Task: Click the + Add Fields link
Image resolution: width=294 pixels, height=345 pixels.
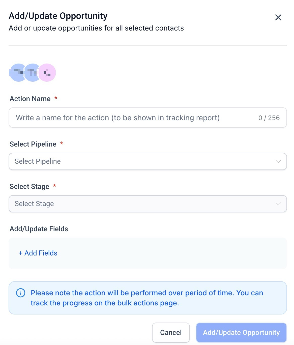Action: (38, 253)
